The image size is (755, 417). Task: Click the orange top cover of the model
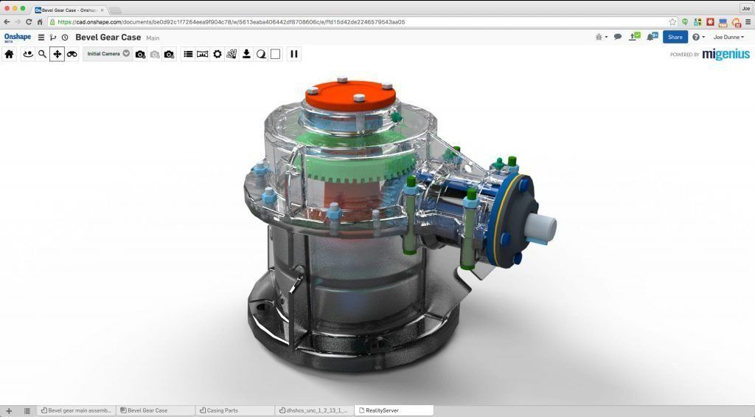pyautogui.click(x=350, y=94)
